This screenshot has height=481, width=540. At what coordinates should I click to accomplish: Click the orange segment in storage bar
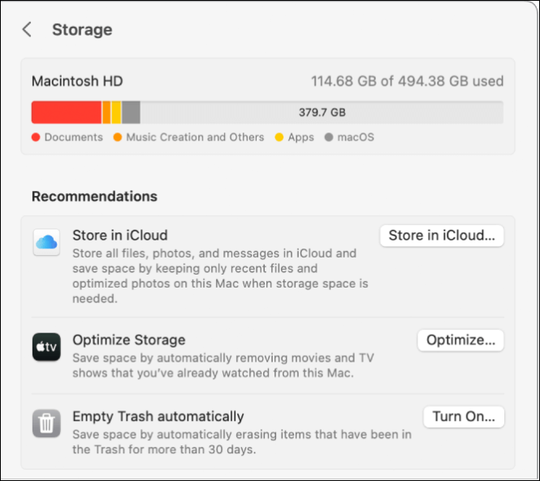106,112
